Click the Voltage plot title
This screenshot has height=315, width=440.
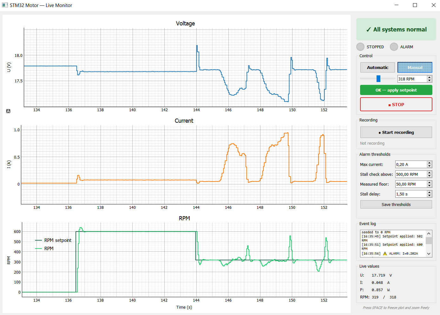coord(185,23)
